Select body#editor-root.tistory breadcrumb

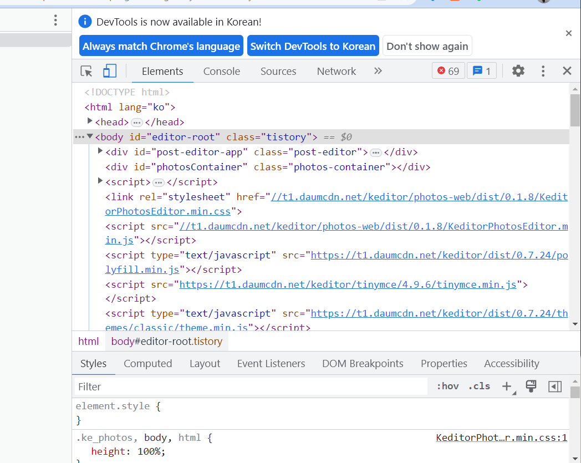[167, 341]
